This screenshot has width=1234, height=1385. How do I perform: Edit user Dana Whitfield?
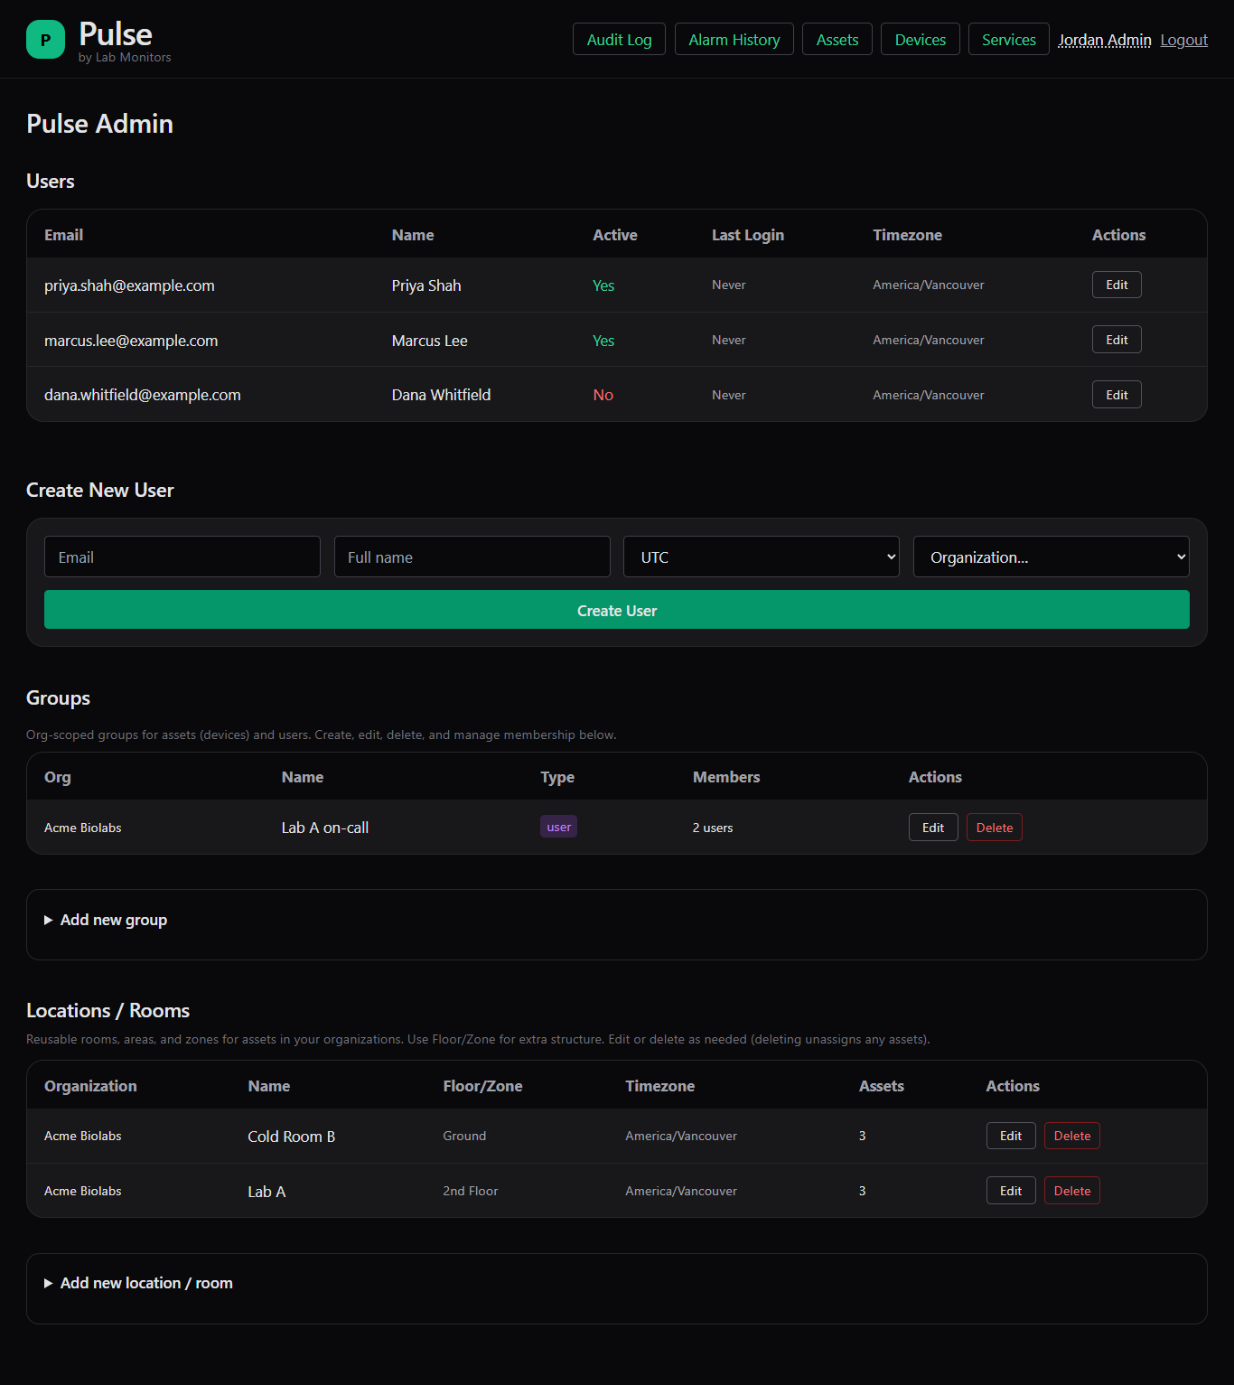pyautogui.click(x=1117, y=395)
